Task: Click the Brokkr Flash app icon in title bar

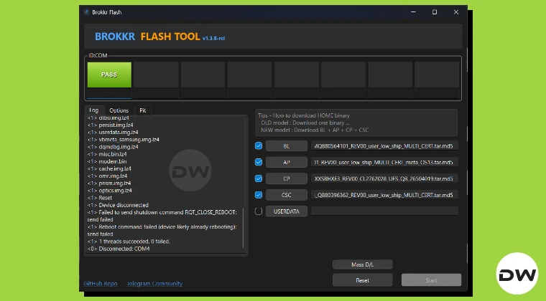Action: tap(86, 12)
